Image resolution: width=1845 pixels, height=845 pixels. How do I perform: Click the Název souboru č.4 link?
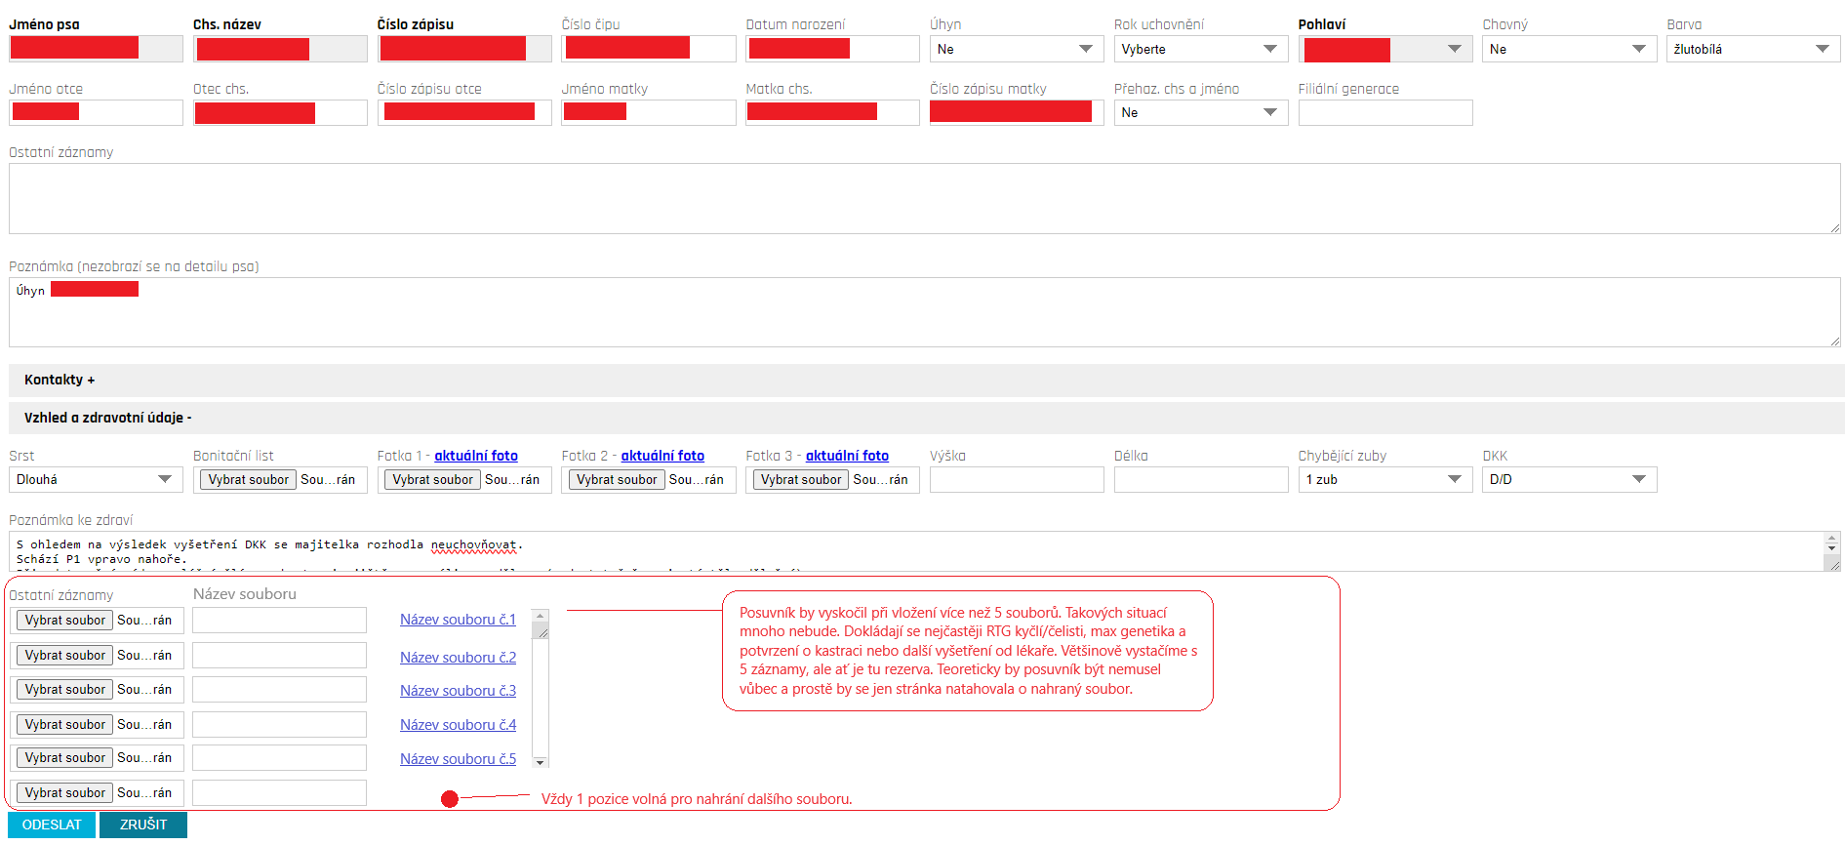point(458,725)
